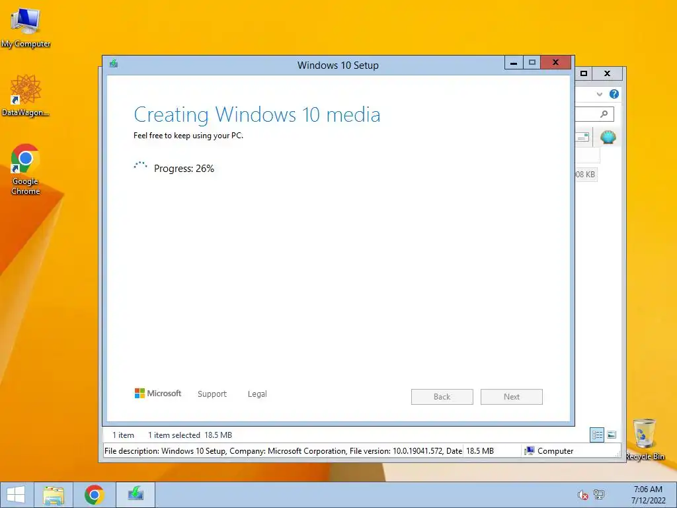Viewport: 677px width, 508px height.
Task: Click the 'Feel free to keep using your PC.' text
Action: (188, 136)
